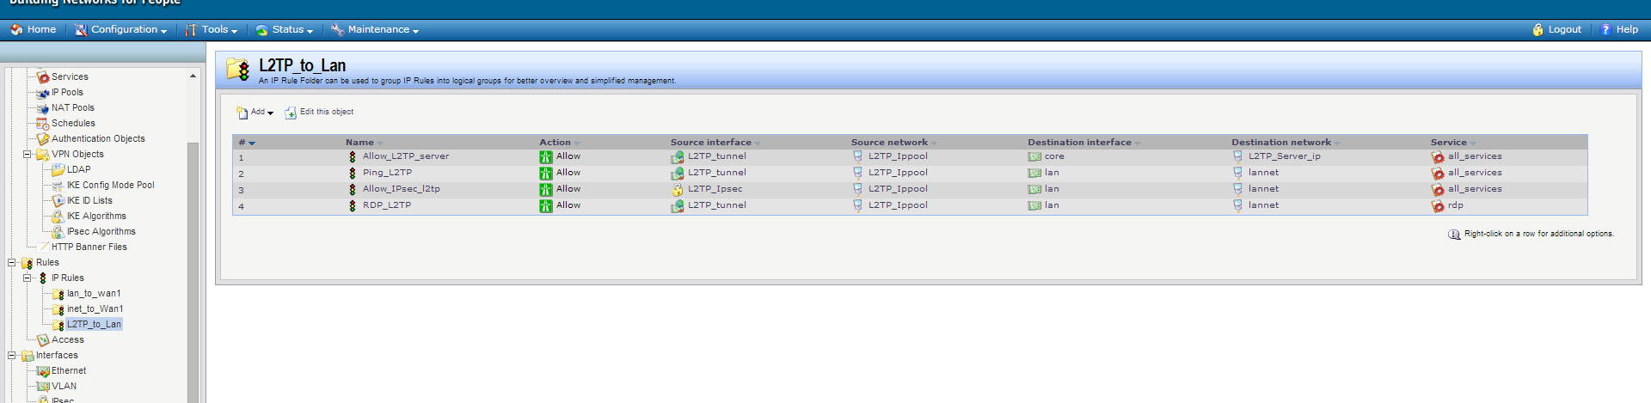Select IP Pools in the tree
Image resolution: width=1651 pixels, height=403 pixels.
(67, 93)
